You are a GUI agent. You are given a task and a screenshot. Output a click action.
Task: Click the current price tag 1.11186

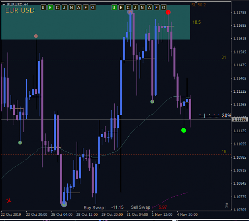pos(240,119)
